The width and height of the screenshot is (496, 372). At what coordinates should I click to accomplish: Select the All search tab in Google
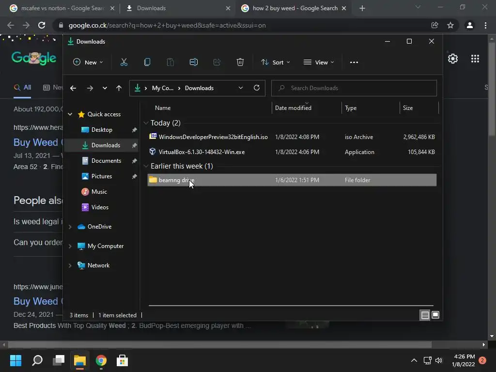[x=22, y=88]
